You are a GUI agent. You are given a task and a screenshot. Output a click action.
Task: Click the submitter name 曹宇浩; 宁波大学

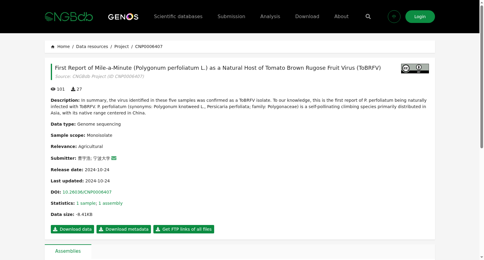click(94, 158)
